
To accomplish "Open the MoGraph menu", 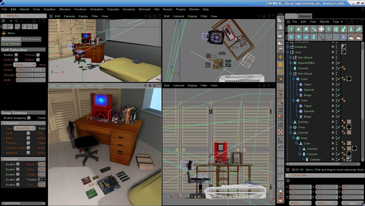I will point(144,9).
